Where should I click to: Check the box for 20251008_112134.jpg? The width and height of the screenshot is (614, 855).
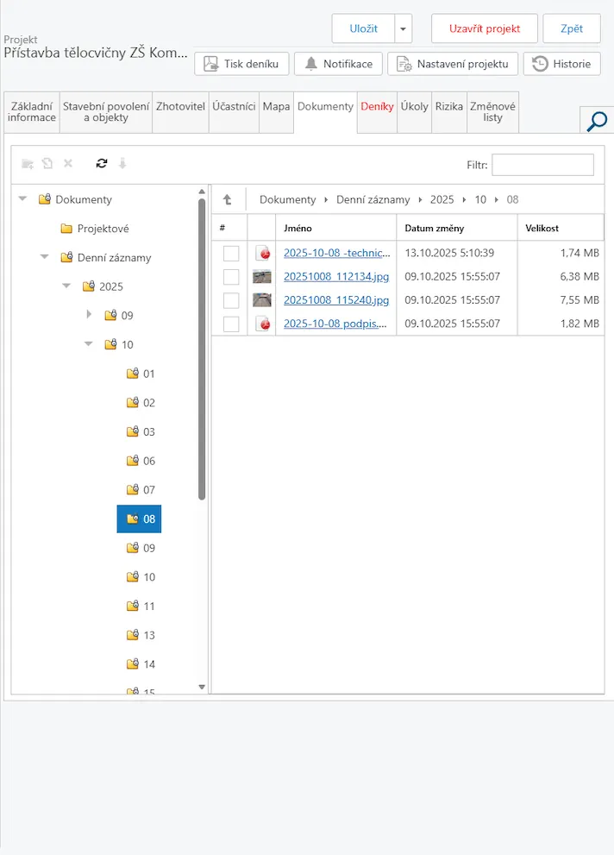pyautogui.click(x=231, y=277)
